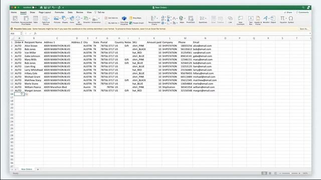The image size is (321, 180).
Task: Insert an Object
Action: coord(273,20)
